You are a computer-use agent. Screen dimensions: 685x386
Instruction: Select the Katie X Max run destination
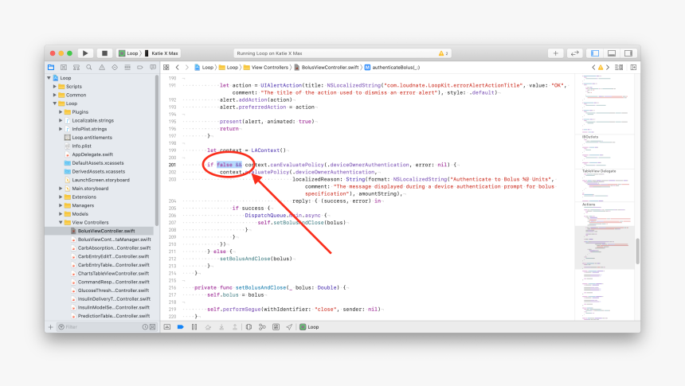[164, 53]
